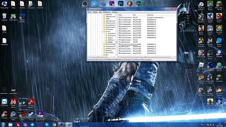Open Skype from the taskbar
Viewport: 226px width, 127px height.
(47, 125)
